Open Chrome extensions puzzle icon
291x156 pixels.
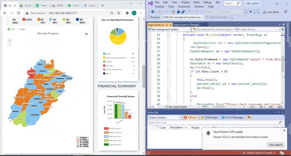pos(127,13)
